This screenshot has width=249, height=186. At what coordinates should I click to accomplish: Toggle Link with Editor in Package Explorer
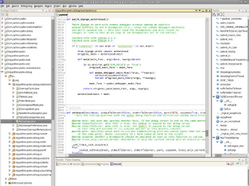pos(7,14)
